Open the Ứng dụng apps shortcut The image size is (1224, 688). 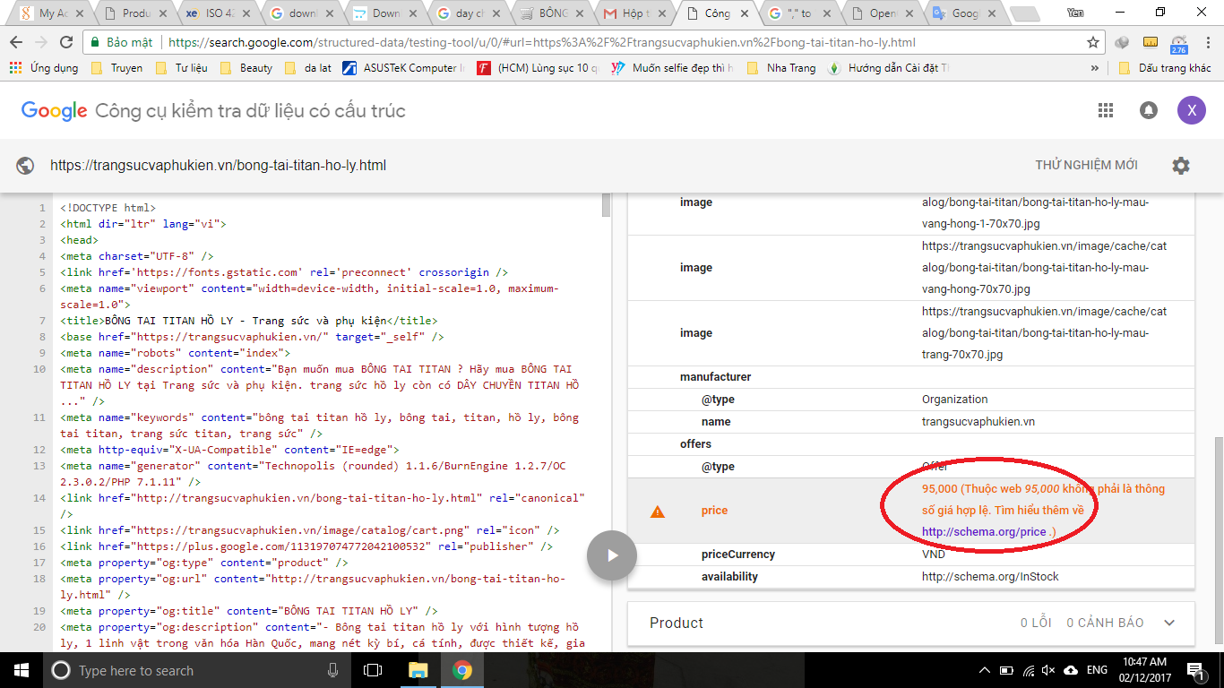pos(44,68)
